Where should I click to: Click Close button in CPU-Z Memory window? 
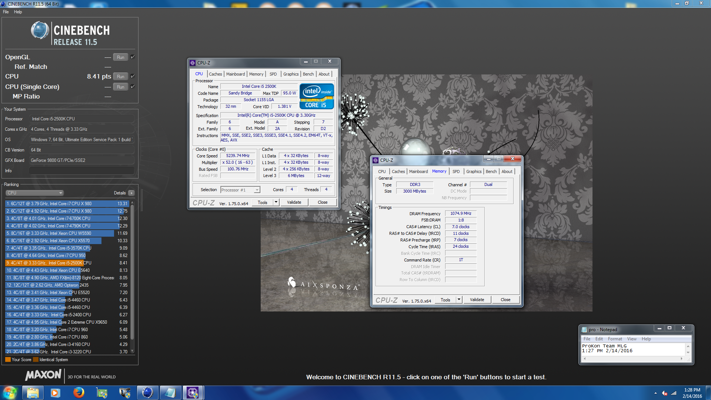tap(505, 300)
